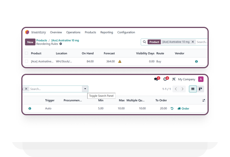Switch to kanban view
This screenshot has width=230, height=157.
tap(200, 89)
